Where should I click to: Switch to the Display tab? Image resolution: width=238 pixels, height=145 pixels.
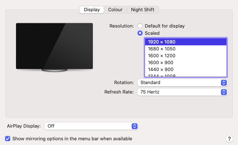pos(91,10)
